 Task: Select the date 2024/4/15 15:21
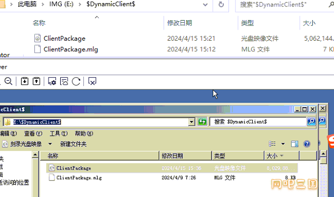point(191,39)
